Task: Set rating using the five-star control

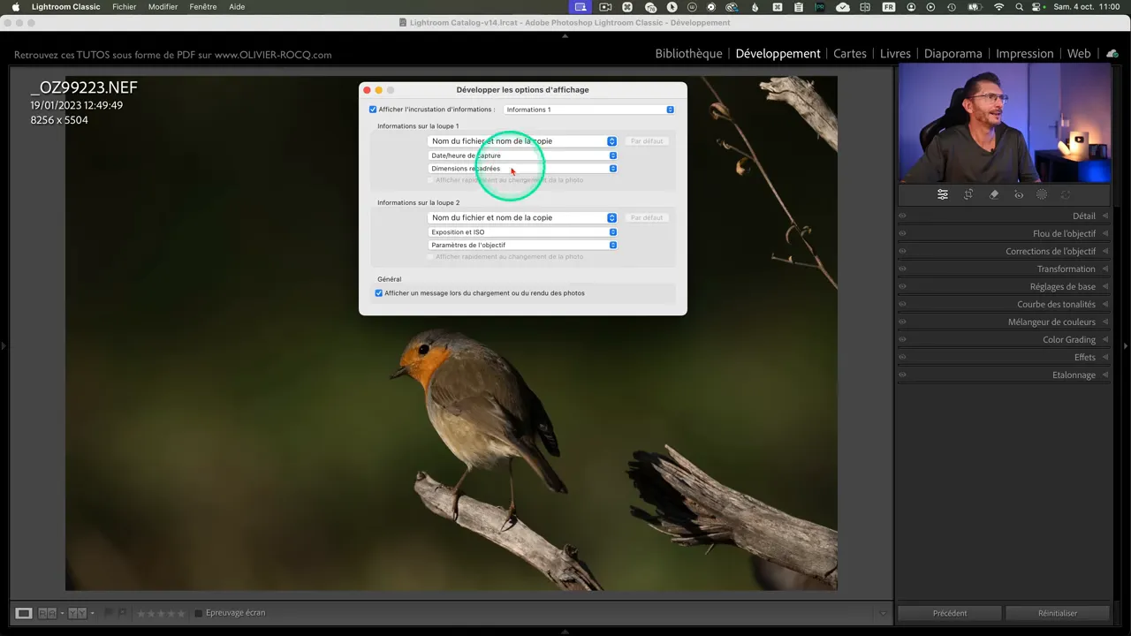Action: click(x=161, y=613)
